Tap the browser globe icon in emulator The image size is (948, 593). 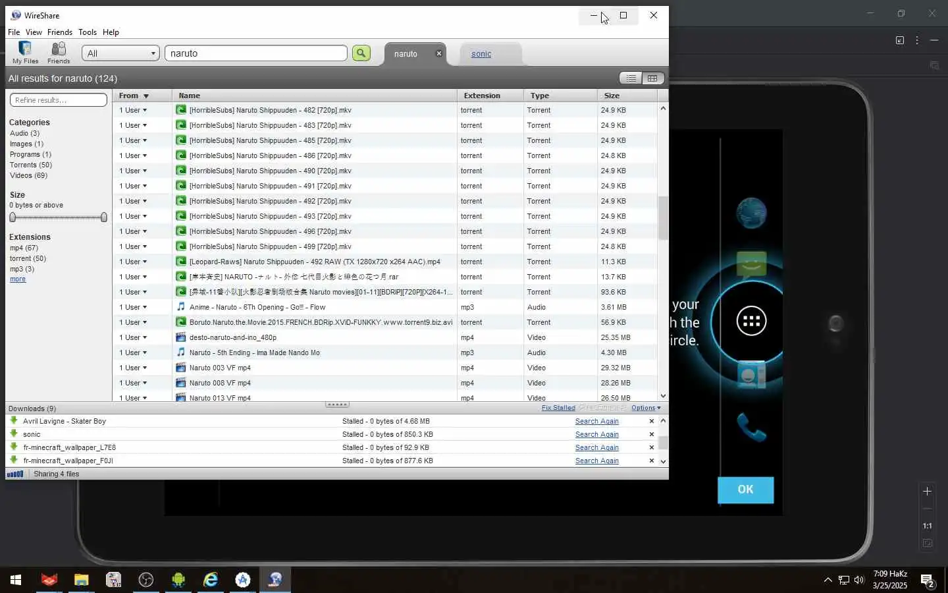click(x=751, y=213)
